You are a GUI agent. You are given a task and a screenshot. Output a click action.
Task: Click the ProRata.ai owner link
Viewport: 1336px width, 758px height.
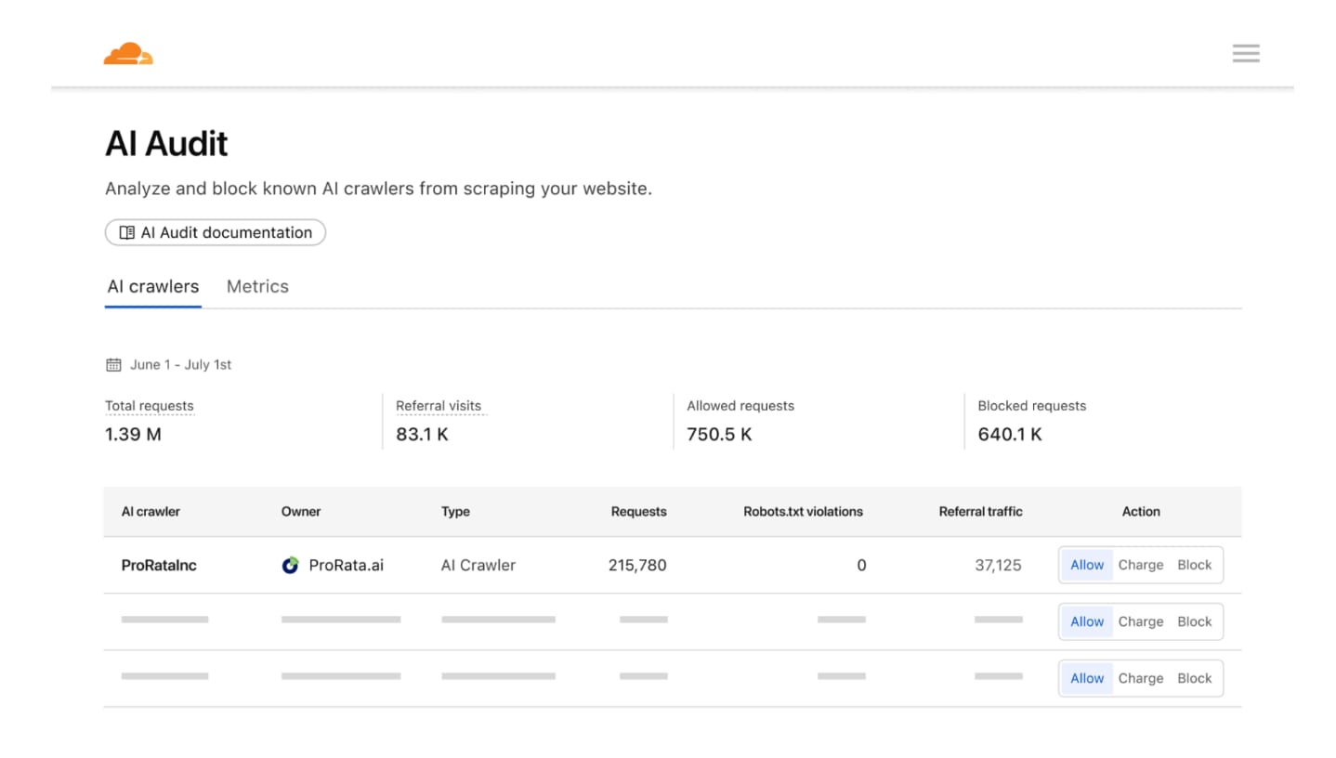coord(347,564)
